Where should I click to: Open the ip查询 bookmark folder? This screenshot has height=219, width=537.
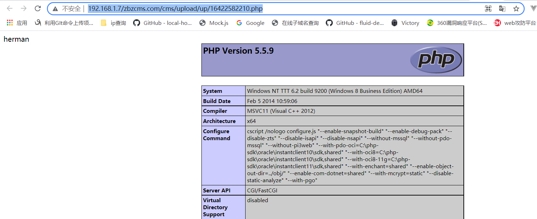(113, 23)
